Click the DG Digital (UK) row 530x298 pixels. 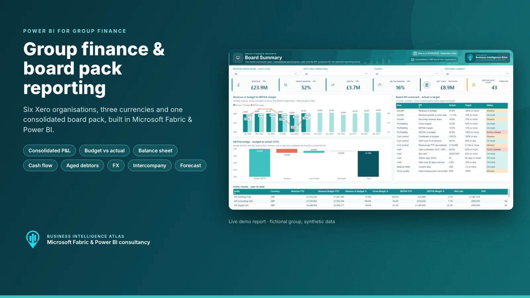coord(370,206)
